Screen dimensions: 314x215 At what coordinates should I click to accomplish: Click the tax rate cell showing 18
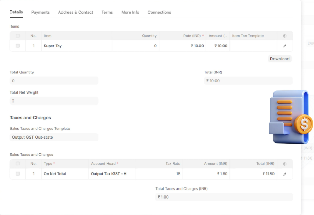pos(159,174)
